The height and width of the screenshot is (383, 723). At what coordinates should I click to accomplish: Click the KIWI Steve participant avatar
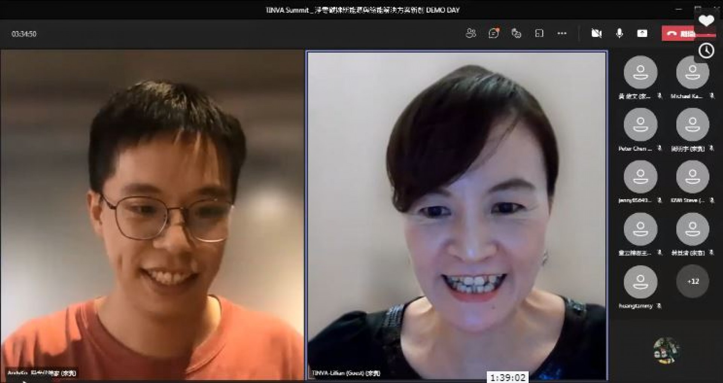tap(692, 177)
